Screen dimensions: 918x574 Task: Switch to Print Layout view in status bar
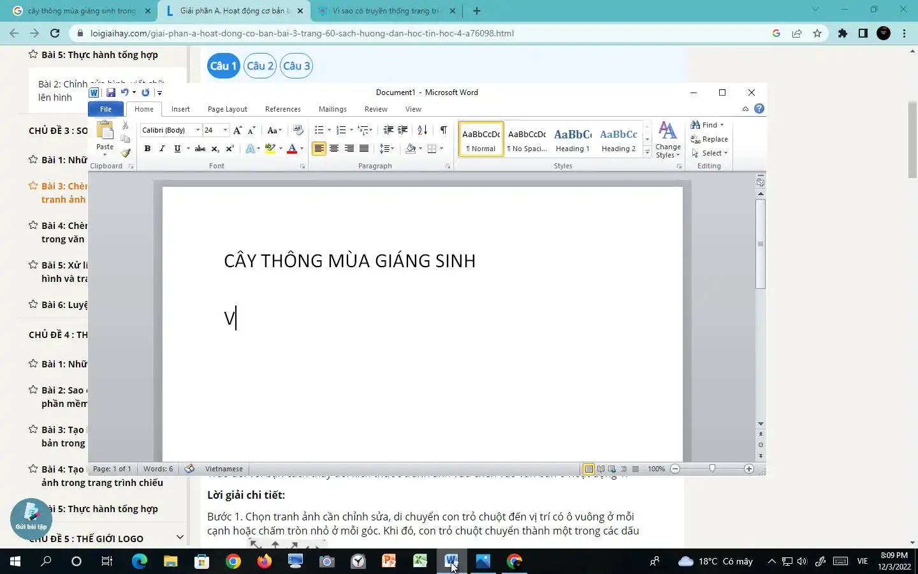click(x=589, y=469)
